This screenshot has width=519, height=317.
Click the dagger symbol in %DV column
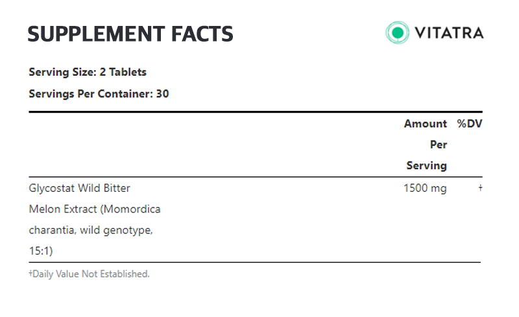click(480, 187)
